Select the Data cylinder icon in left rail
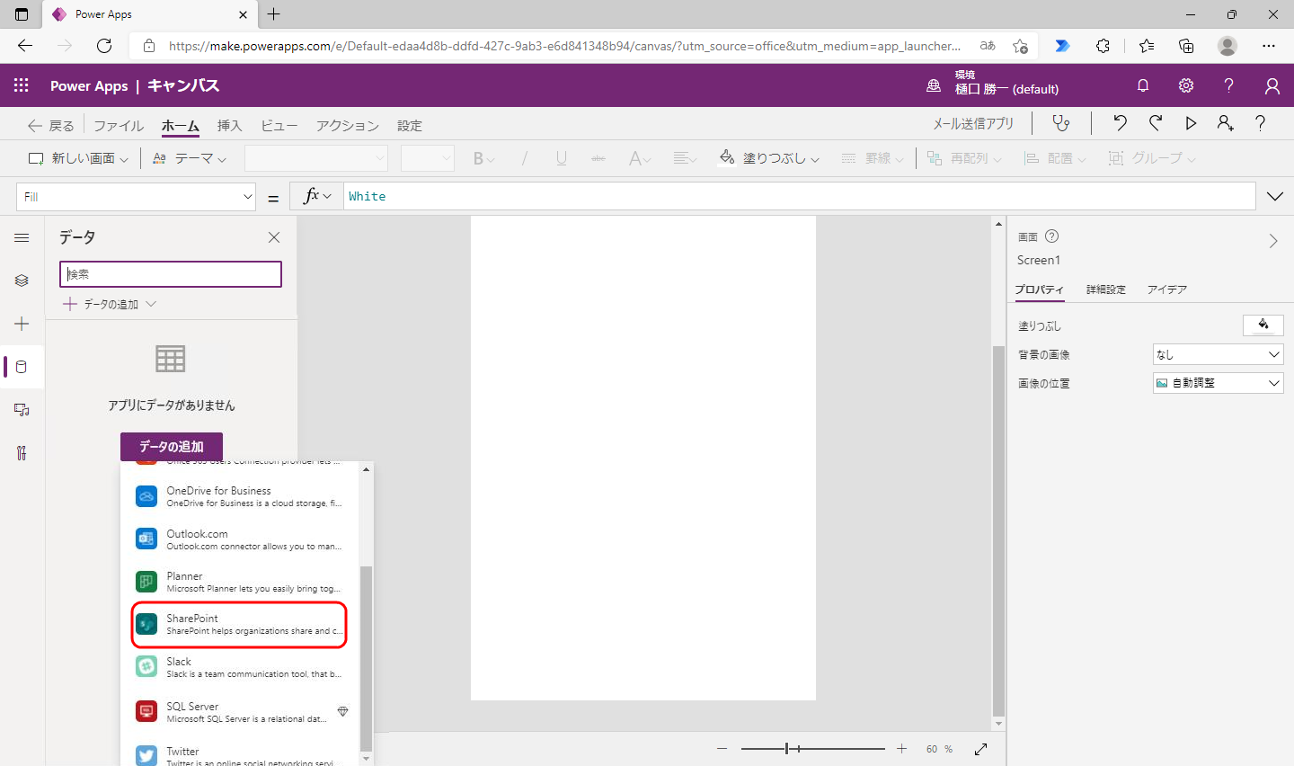This screenshot has height=766, width=1294. [22, 367]
